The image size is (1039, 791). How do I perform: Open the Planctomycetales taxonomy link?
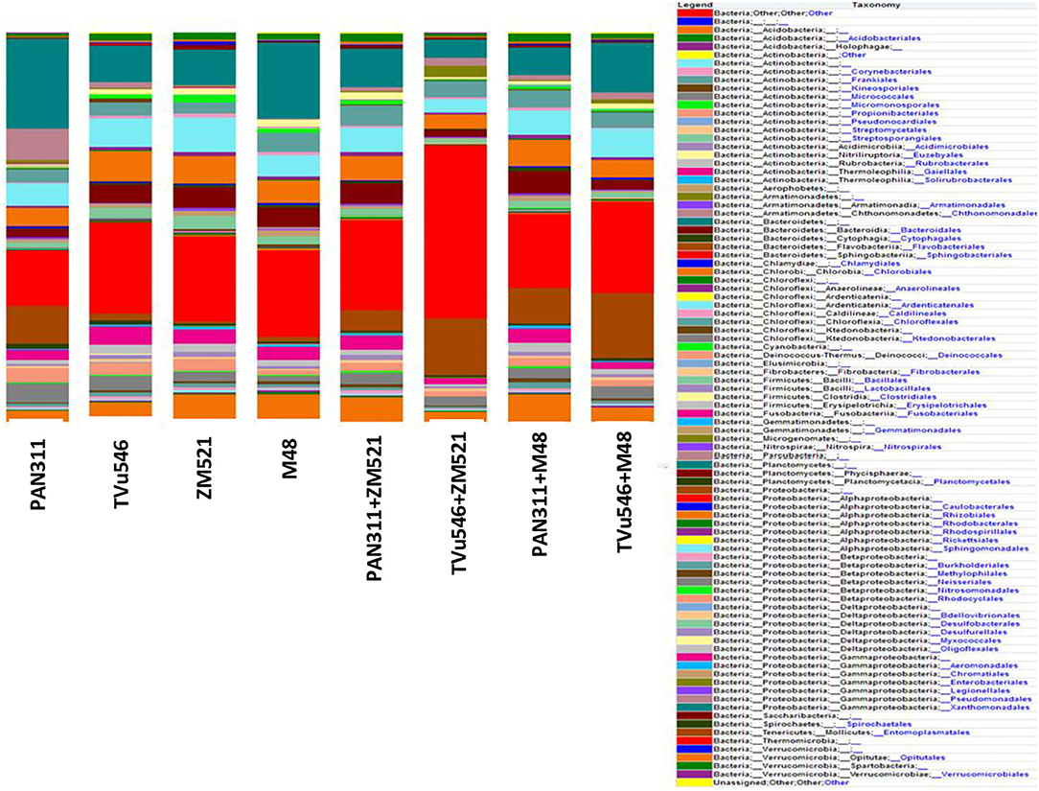click(x=971, y=482)
